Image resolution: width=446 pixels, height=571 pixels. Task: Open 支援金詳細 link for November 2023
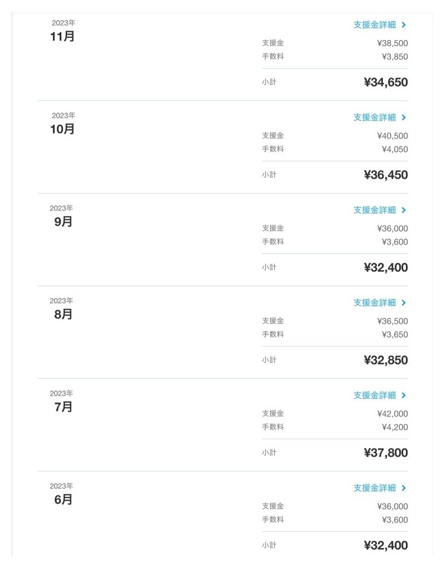(x=374, y=25)
